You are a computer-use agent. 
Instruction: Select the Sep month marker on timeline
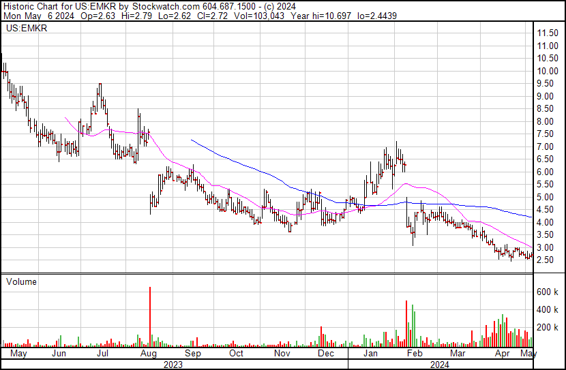(193, 354)
